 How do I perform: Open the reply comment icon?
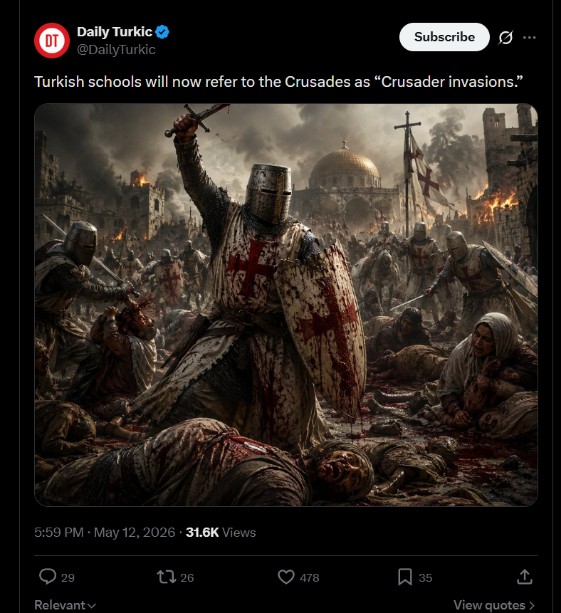[48, 577]
